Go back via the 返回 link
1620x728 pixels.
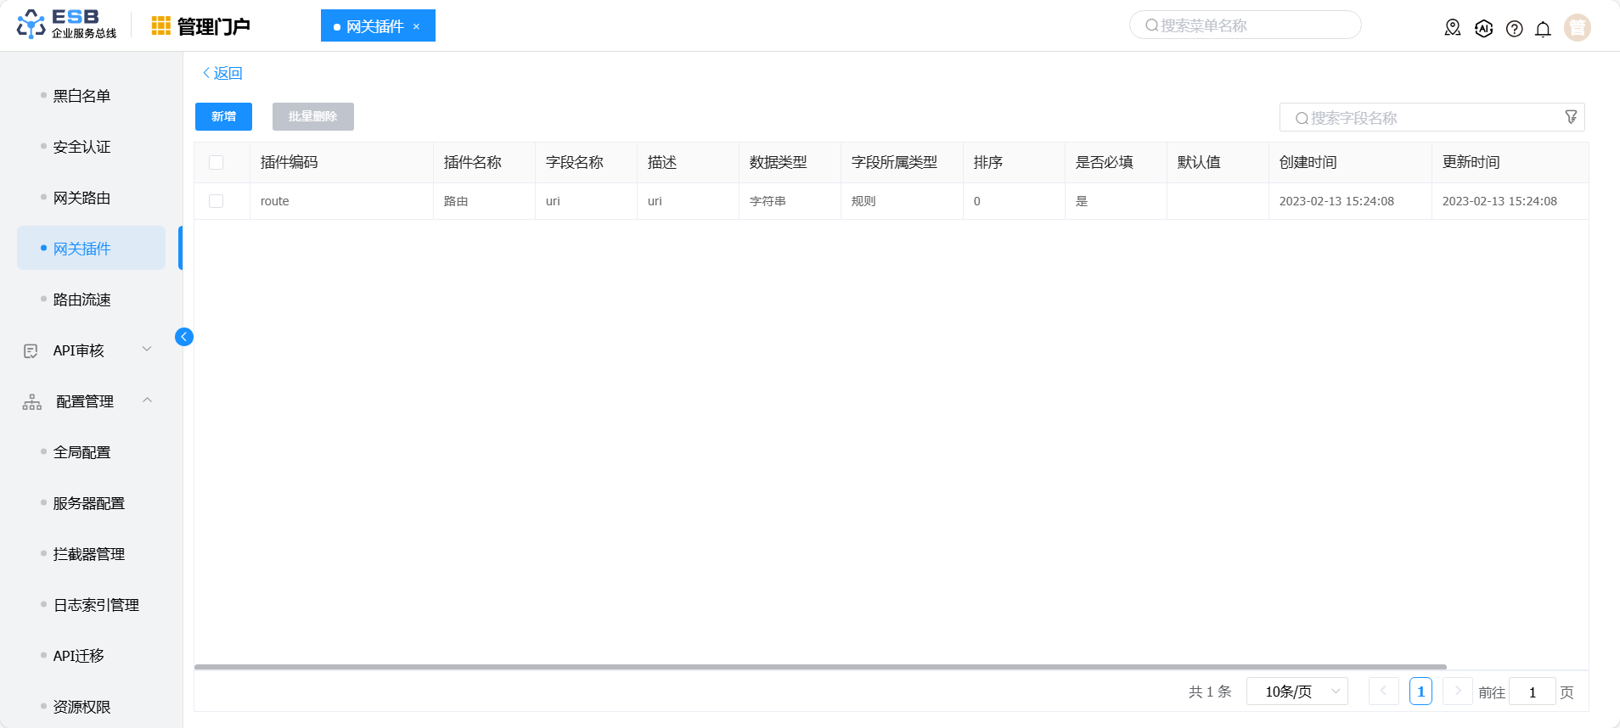(x=222, y=73)
